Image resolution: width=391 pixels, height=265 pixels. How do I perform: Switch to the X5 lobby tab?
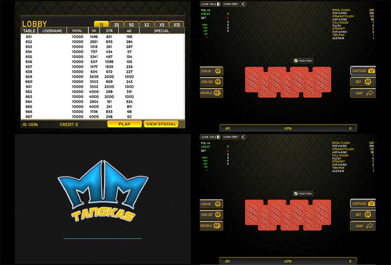pos(162,25)
